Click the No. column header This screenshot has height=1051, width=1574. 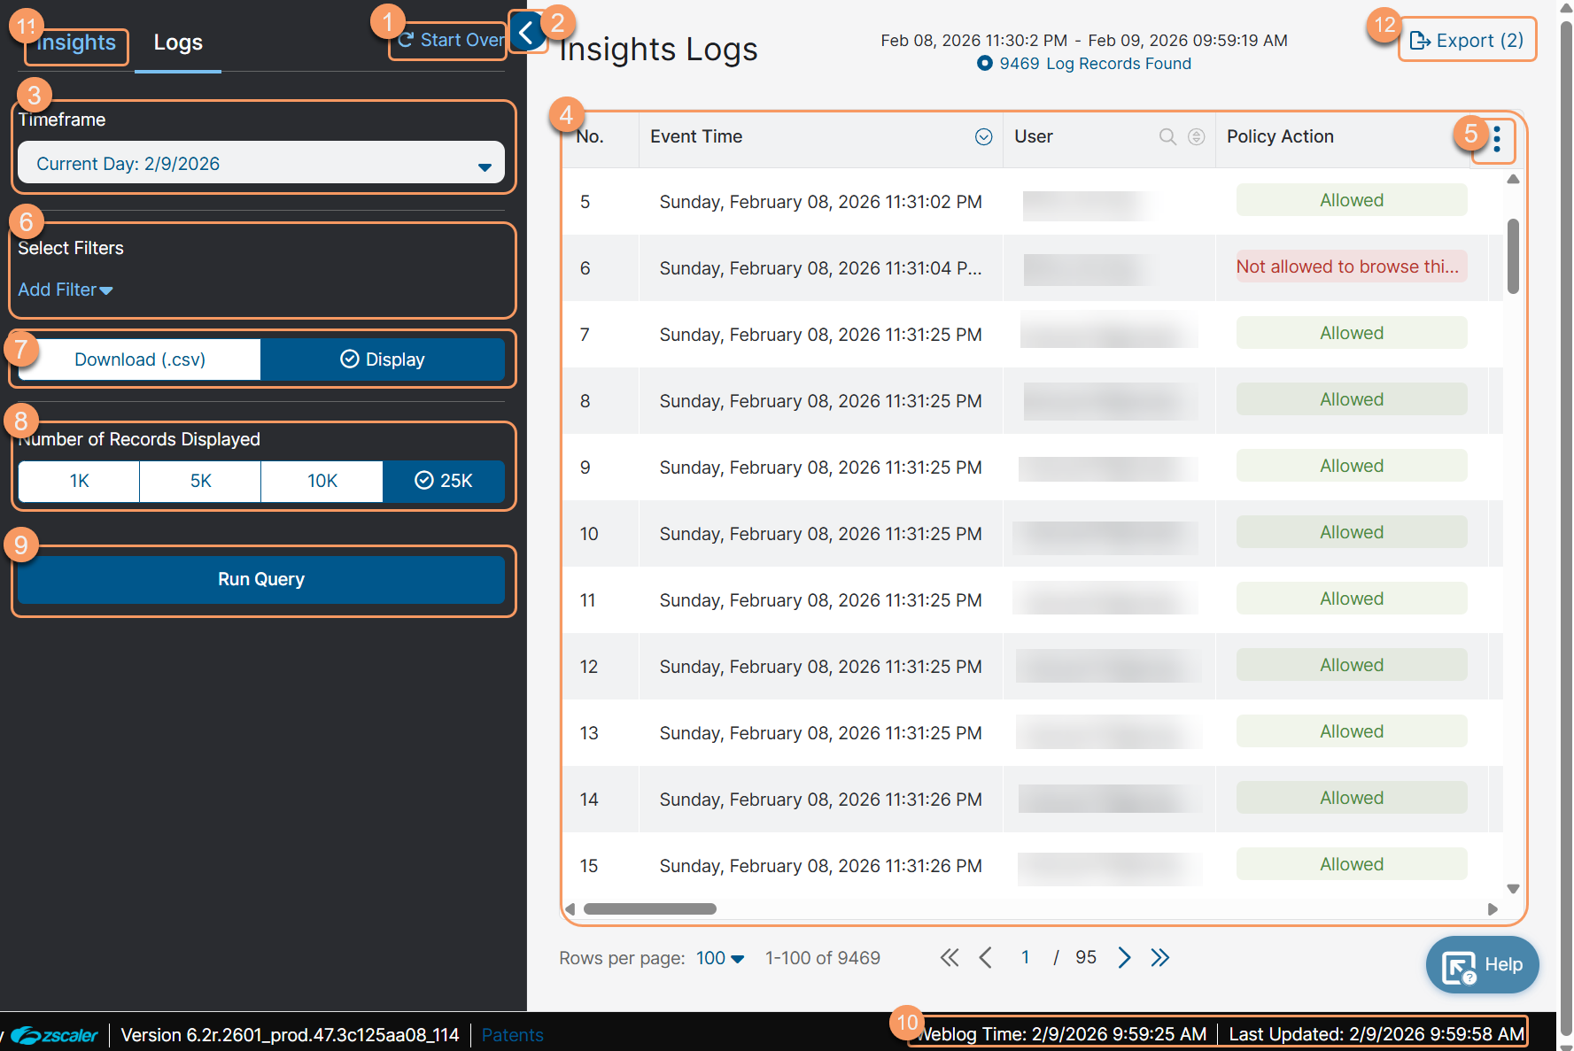coord(590,136)
